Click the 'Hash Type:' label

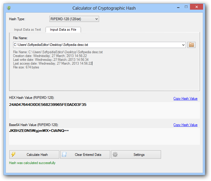[x=17, y=19]
